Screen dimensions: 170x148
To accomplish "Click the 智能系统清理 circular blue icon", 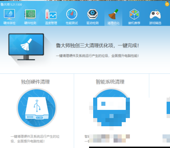I will click(x=112, y=108).
